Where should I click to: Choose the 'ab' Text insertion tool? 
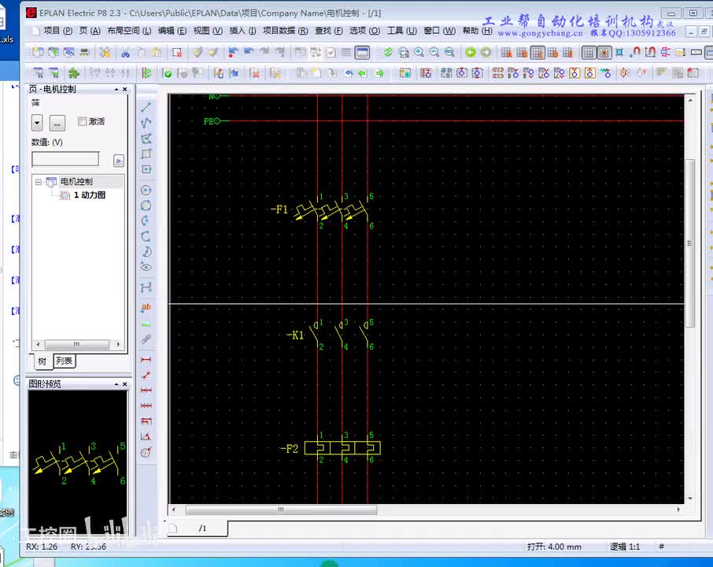coord(146,308)
